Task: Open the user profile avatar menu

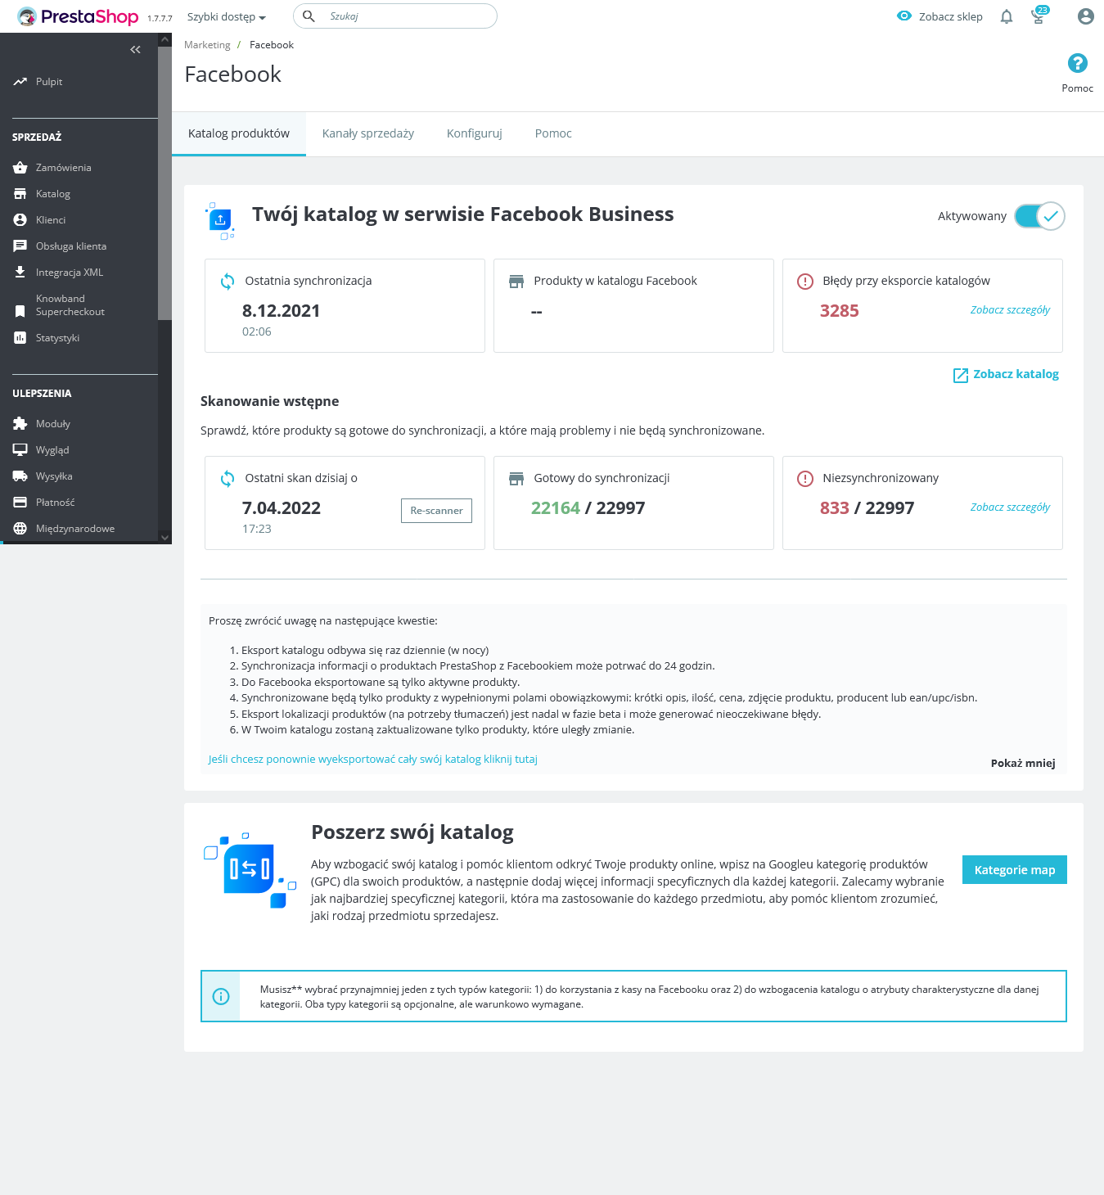Action: point(1086,16)
